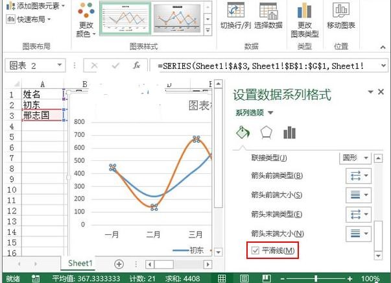This screenshot has height=283, width=391.
Task: Switch to Effects pentagon tab
Action: click(266, 132)
